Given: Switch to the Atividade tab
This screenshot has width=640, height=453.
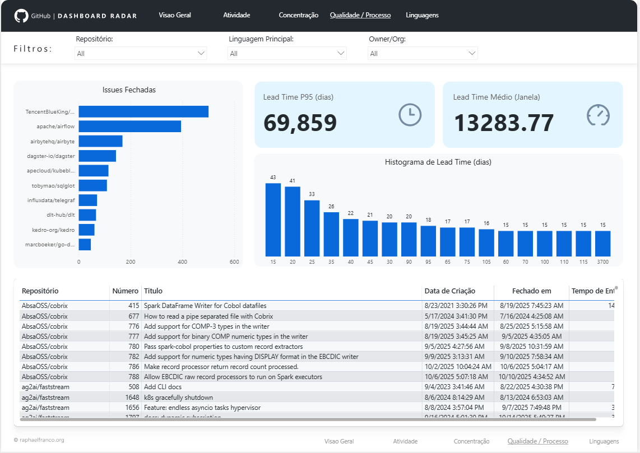Looking at the screenshot, I should coord(236,15).
